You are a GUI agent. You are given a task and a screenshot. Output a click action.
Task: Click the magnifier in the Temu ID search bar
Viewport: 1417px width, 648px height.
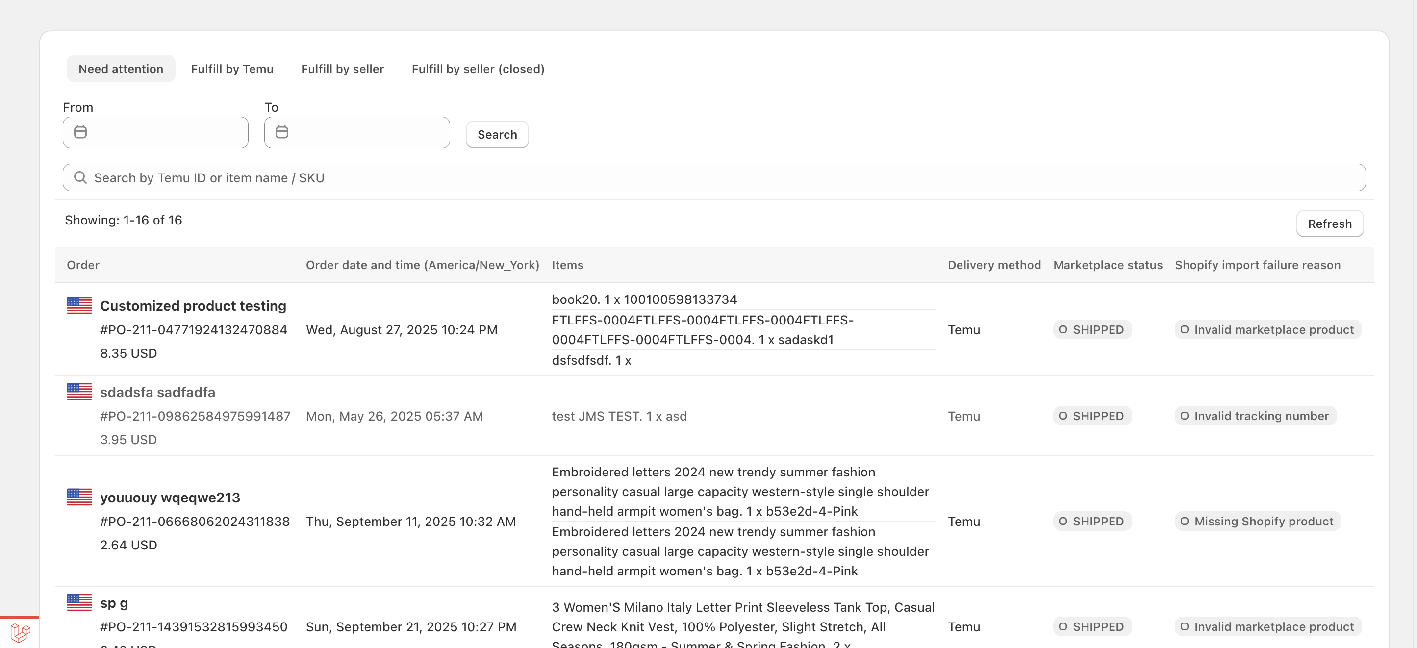(x=80, y=177)
